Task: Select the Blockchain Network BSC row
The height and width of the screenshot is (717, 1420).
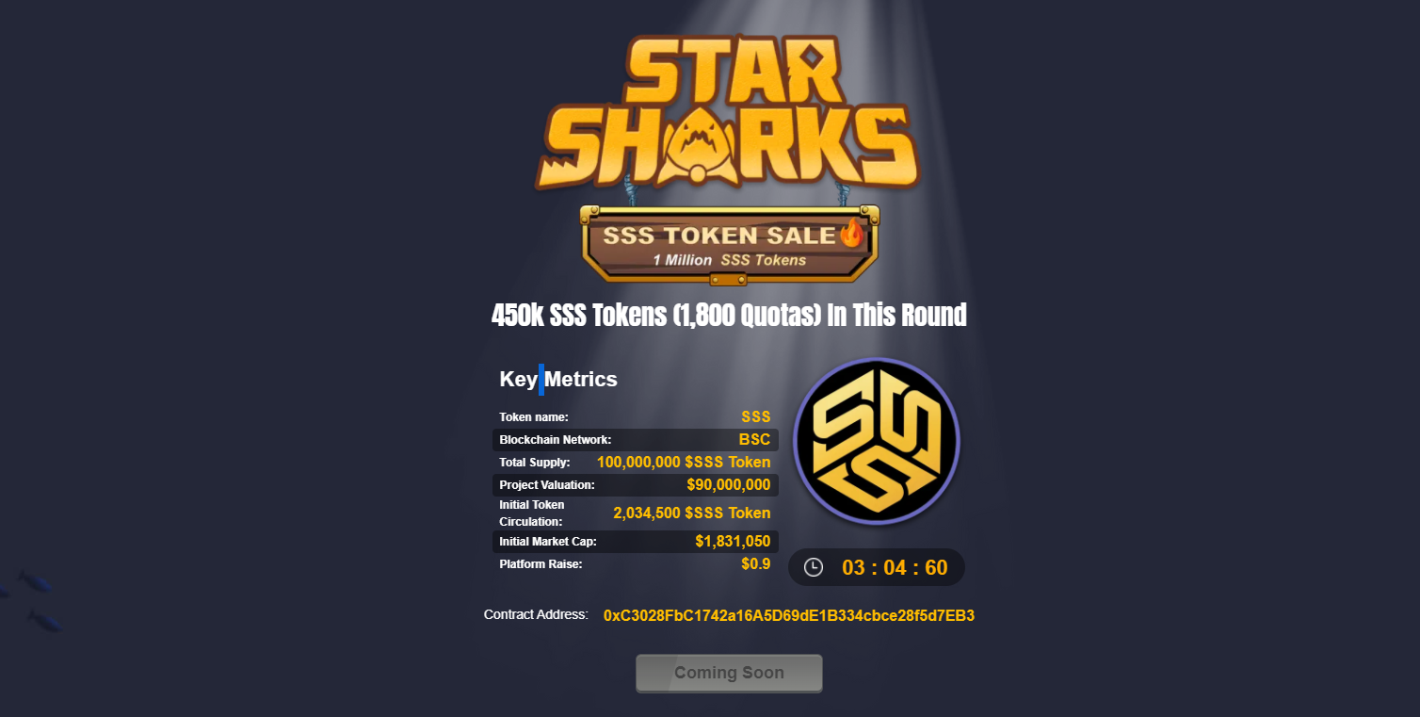Action: (636, 440)
